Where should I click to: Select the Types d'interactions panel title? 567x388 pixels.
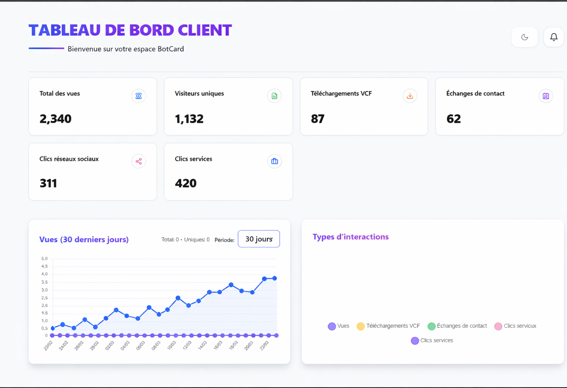pos(351,237)
